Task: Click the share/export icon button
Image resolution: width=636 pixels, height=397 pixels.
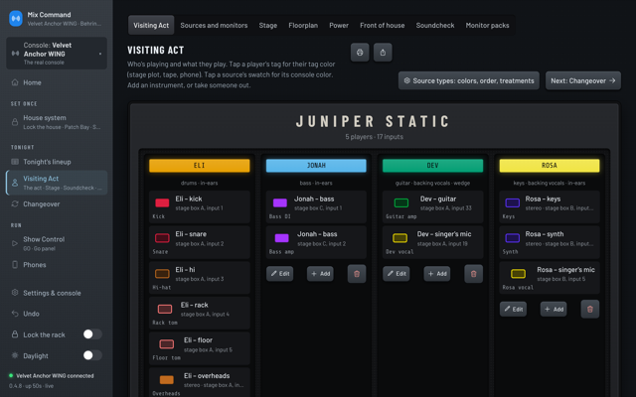Action: pyautogui.click(x=383, y=53)
